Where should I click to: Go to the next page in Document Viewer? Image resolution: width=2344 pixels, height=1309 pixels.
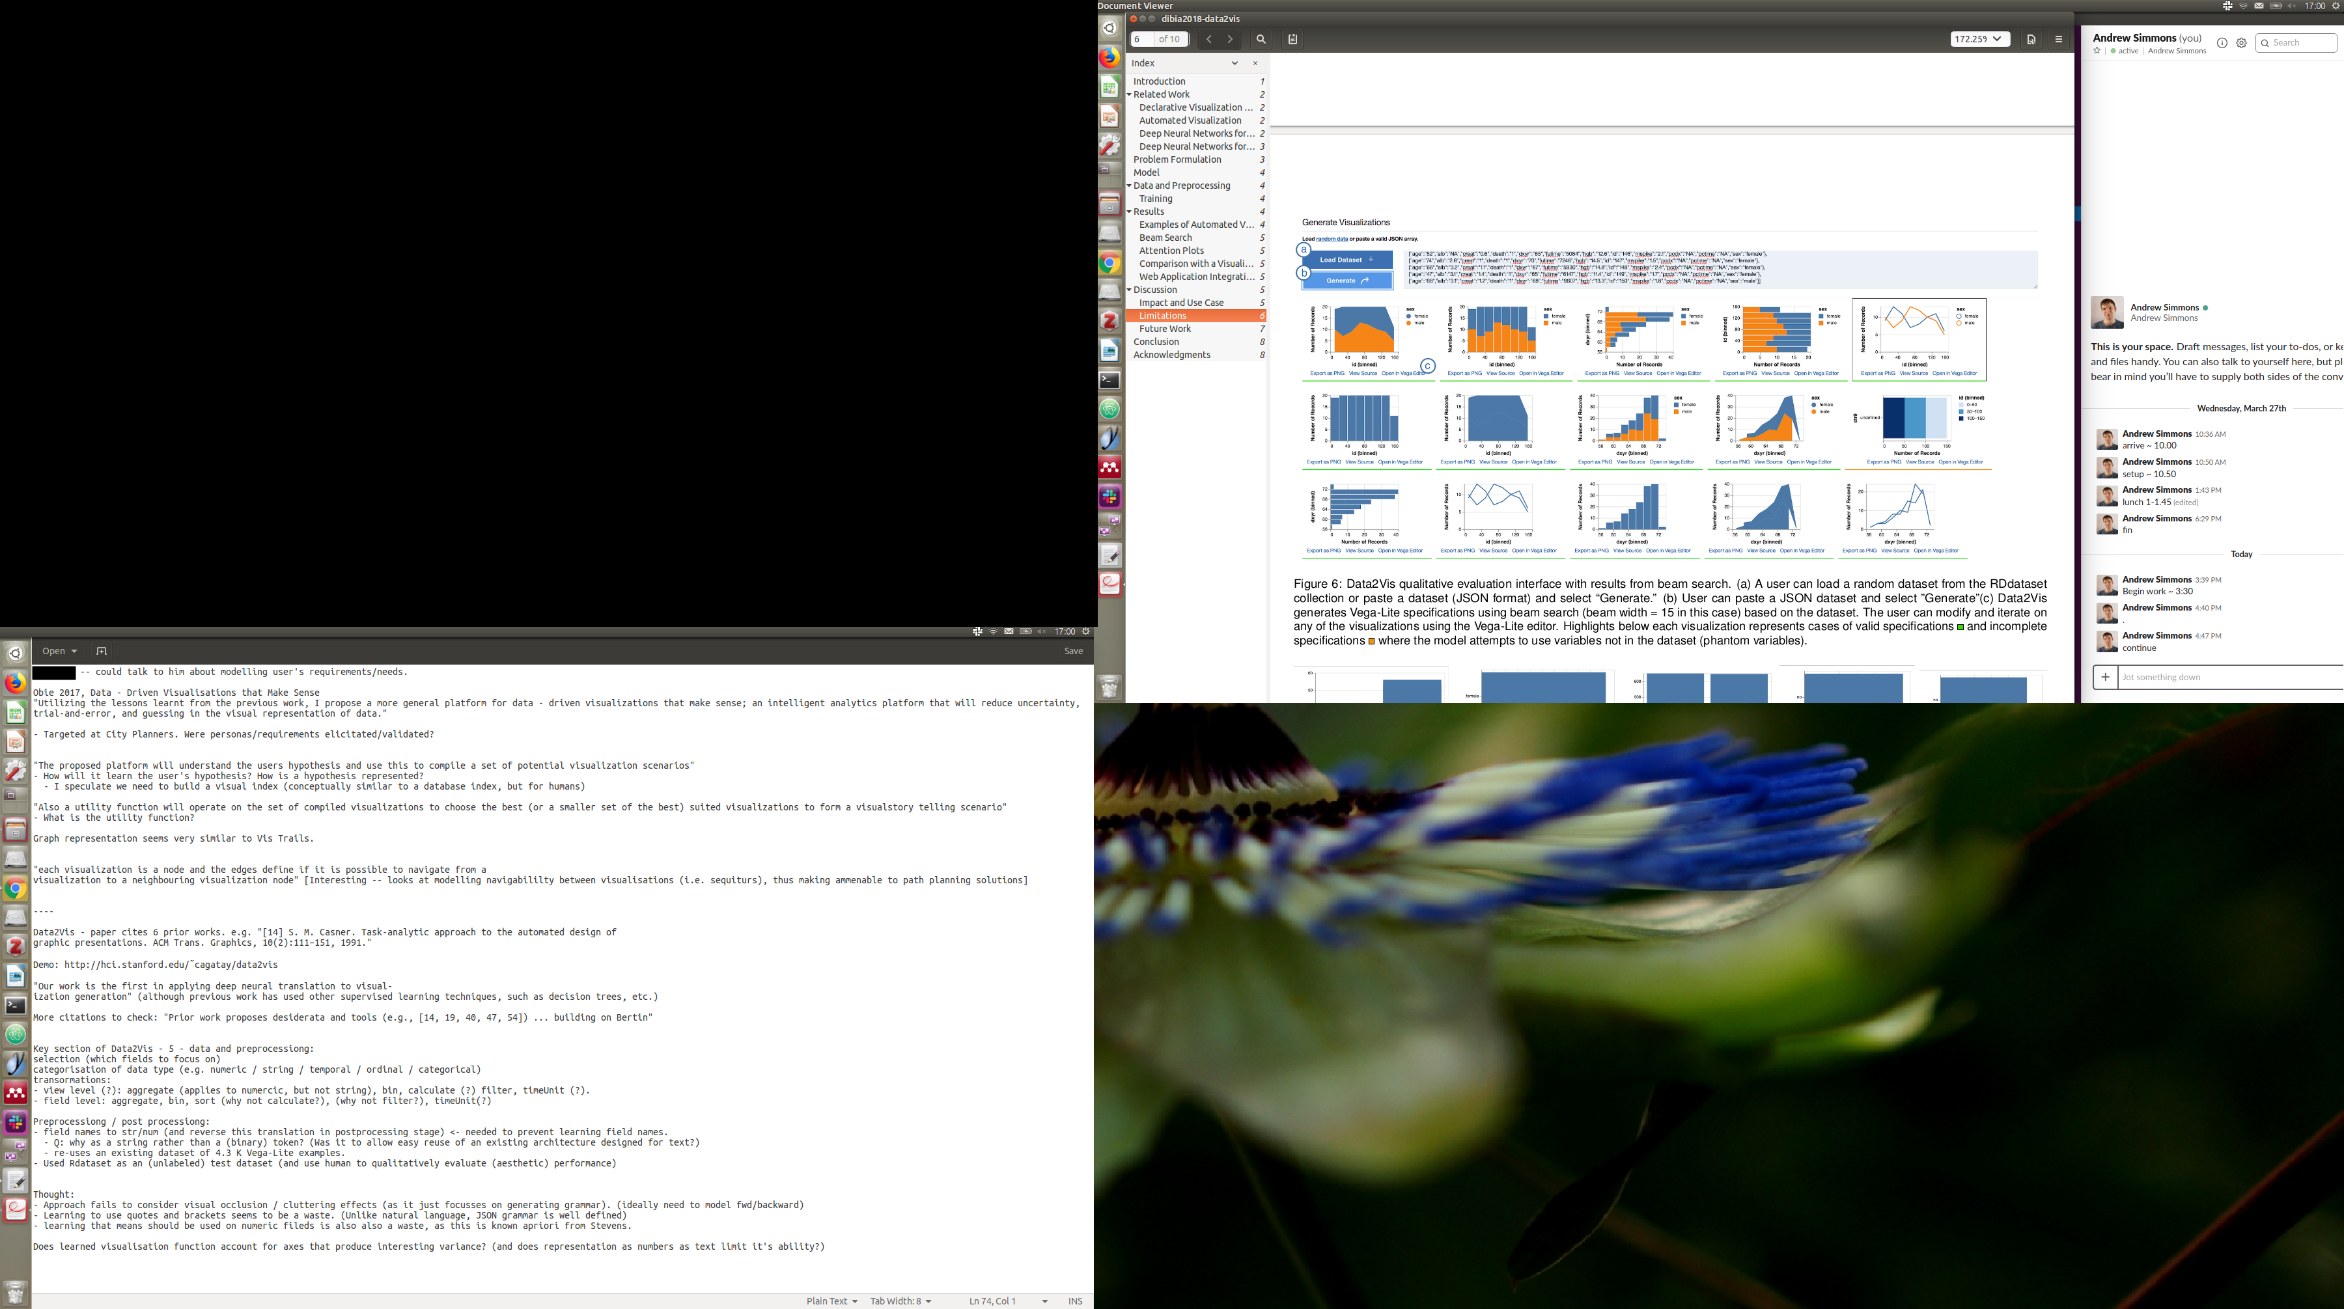coord(1230,39)
